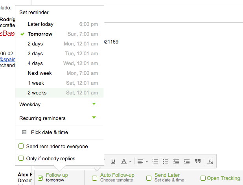This screenshot has height=185, width=243.
Task: Click the calendar icon beside Pick date & time
Action: (x=24, y=132)
